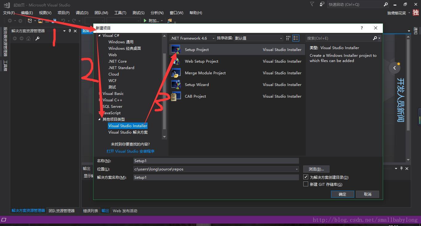Click the new project toolbar icon
Viewport: 421px width, 226px height.
(x=30, y=21)
